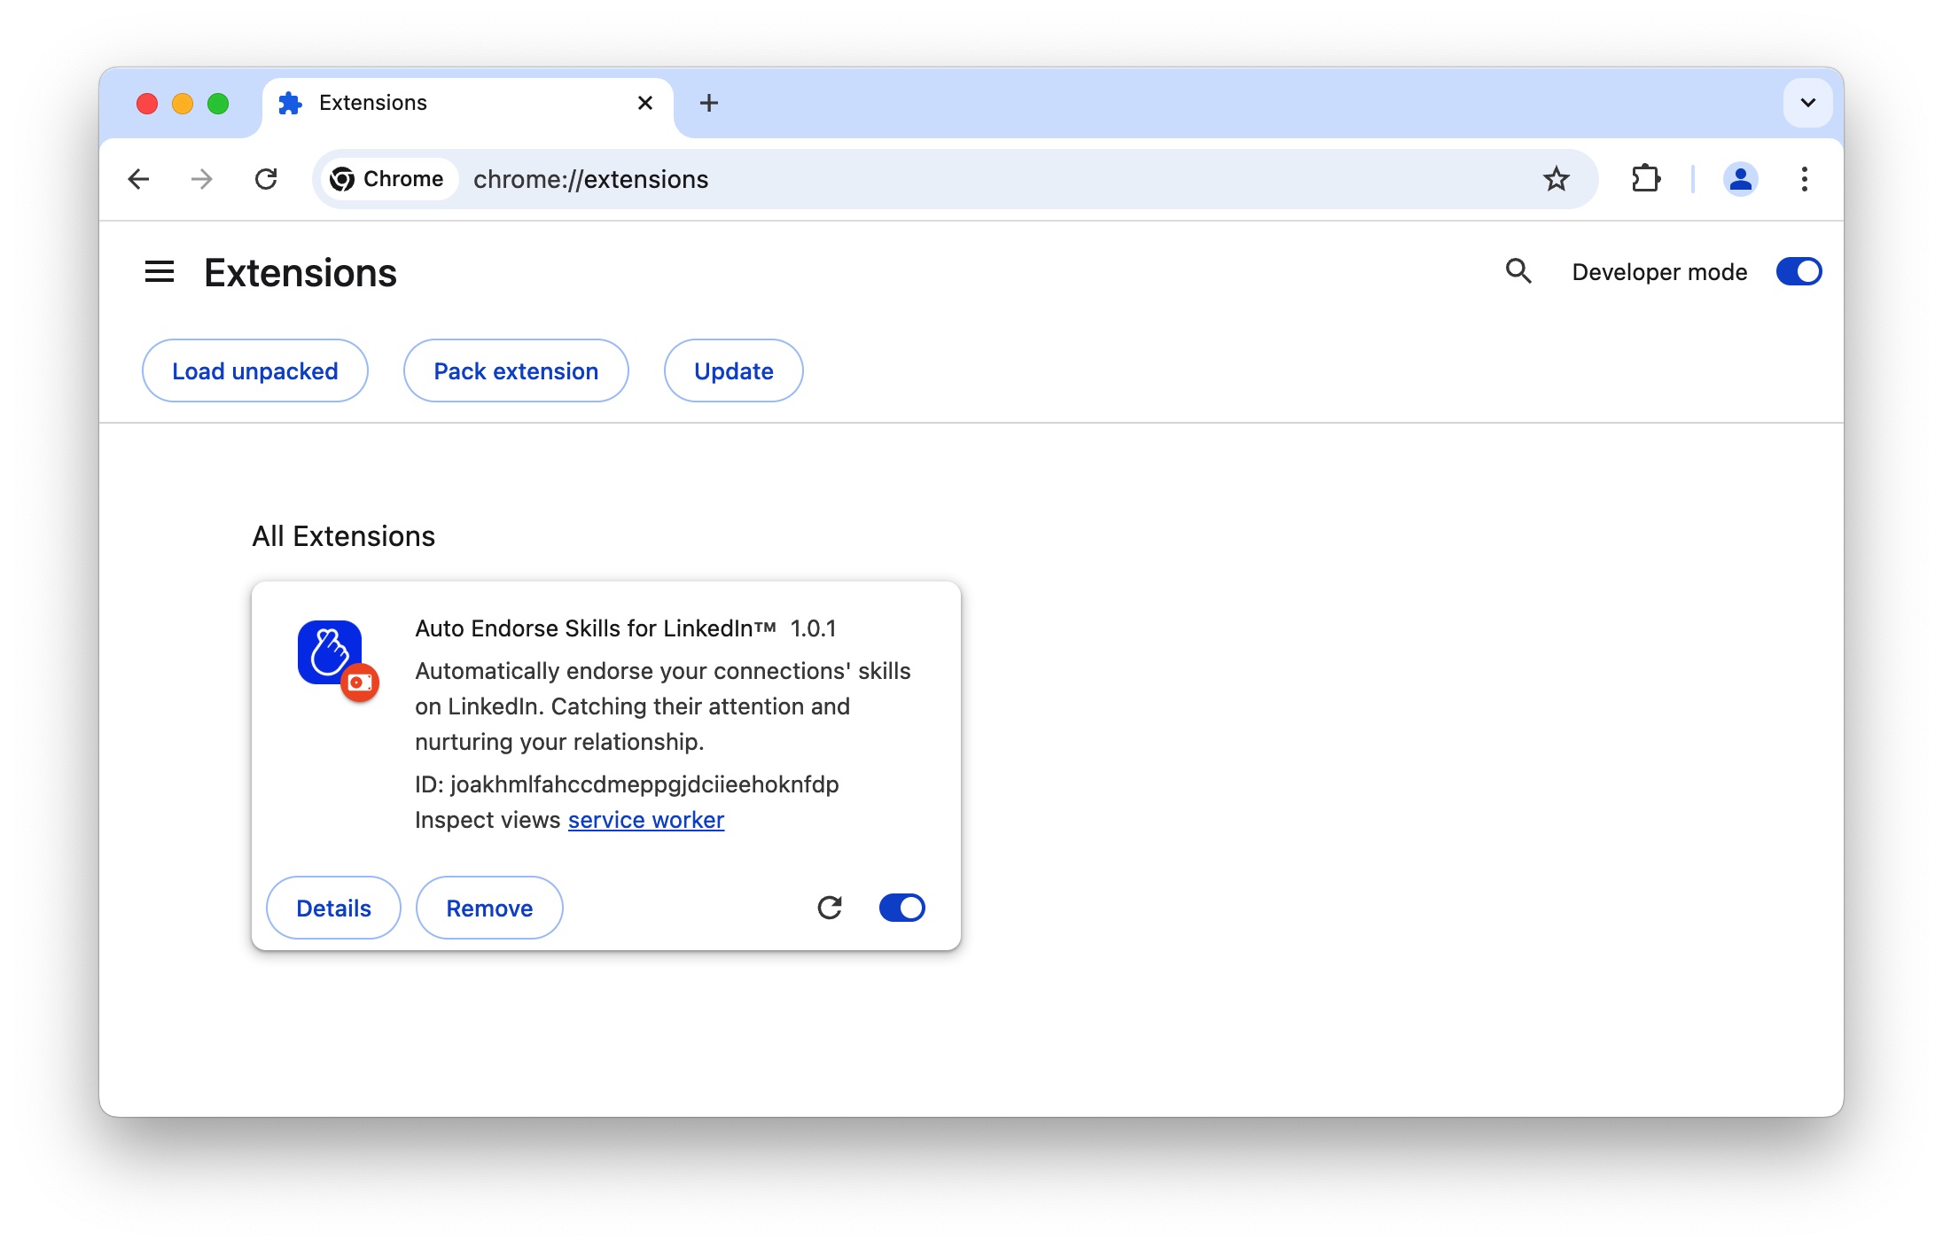The height and width of the screenshot is (1248, 1943).
Task: Open the tab search chevron
Action: [x=1807, y=103]
